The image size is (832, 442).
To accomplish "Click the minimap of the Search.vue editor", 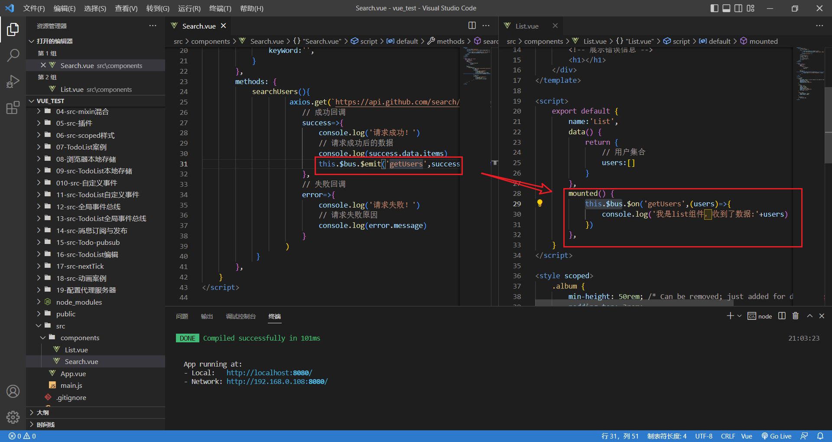I will [477, 65].
